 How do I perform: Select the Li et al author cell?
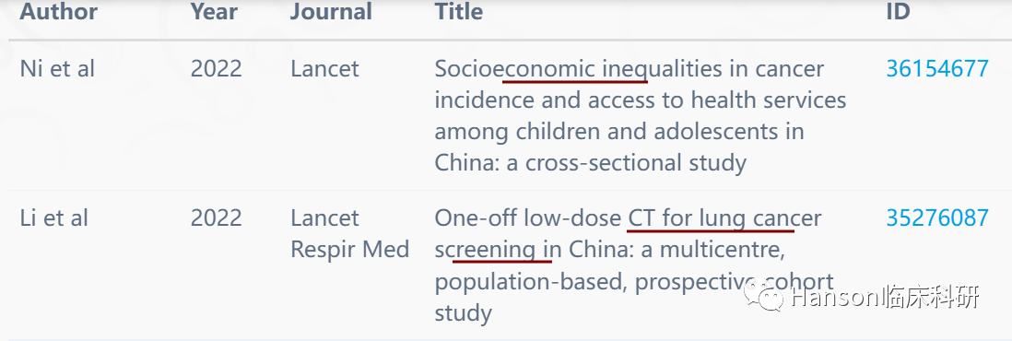[54, 218]
